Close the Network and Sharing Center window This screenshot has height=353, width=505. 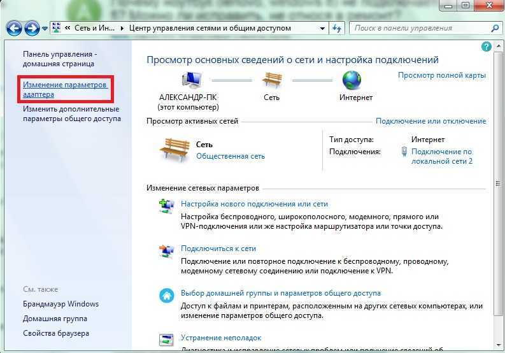(488, 6)
